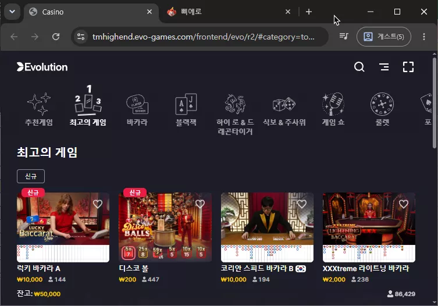Open 코리안 스피드 바카라 B table thumbnail
This screenshot has height=306, width=438.
(x=267, y=227)
